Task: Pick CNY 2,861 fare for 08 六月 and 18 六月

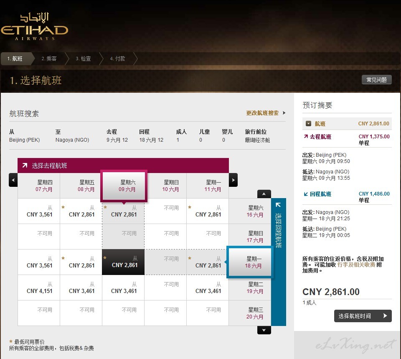Action: [x=81, y=262]
